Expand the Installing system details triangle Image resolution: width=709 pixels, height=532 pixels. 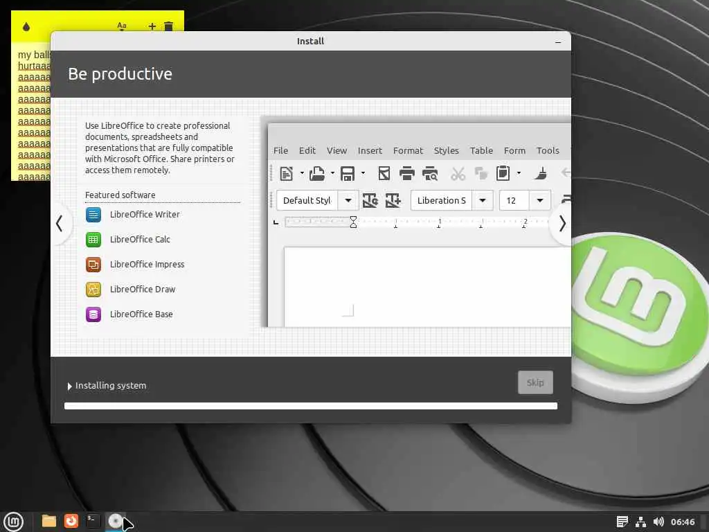coord(70,387)
